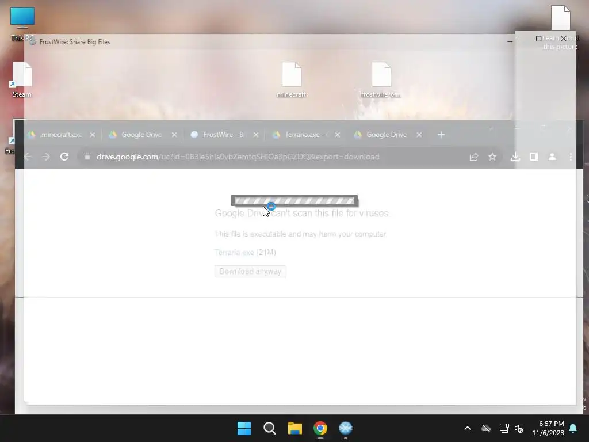
Task: Bookmark this page with star icon
Action: (492, 157)
